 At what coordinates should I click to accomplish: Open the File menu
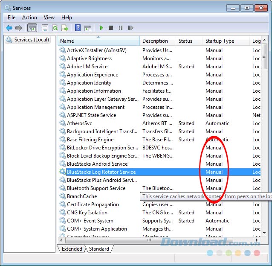pos(12,18)
